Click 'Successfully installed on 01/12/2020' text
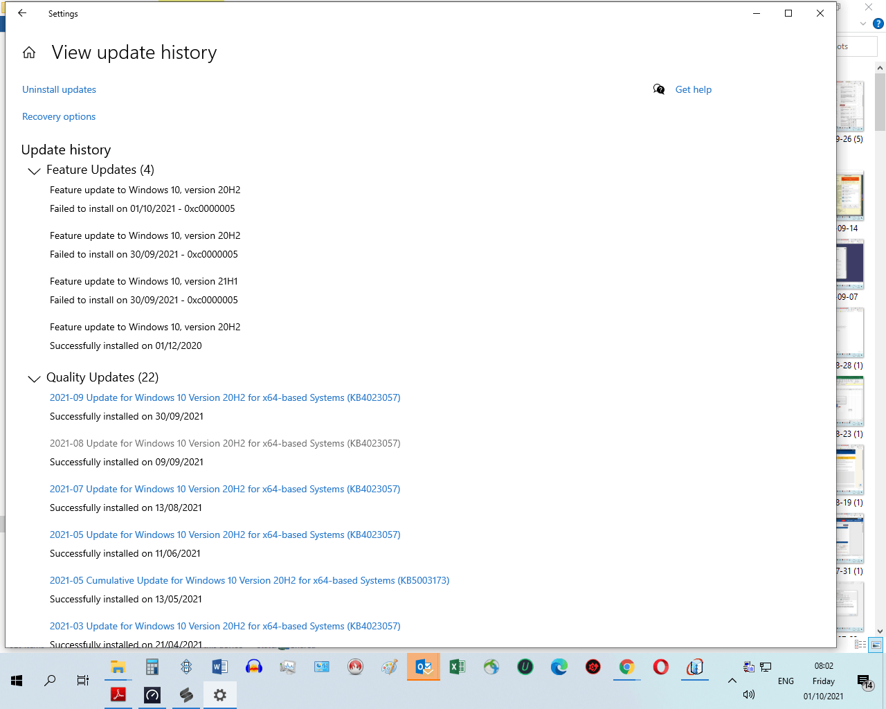The width and height of the screenshot is (886, 709). pos(126,345)
